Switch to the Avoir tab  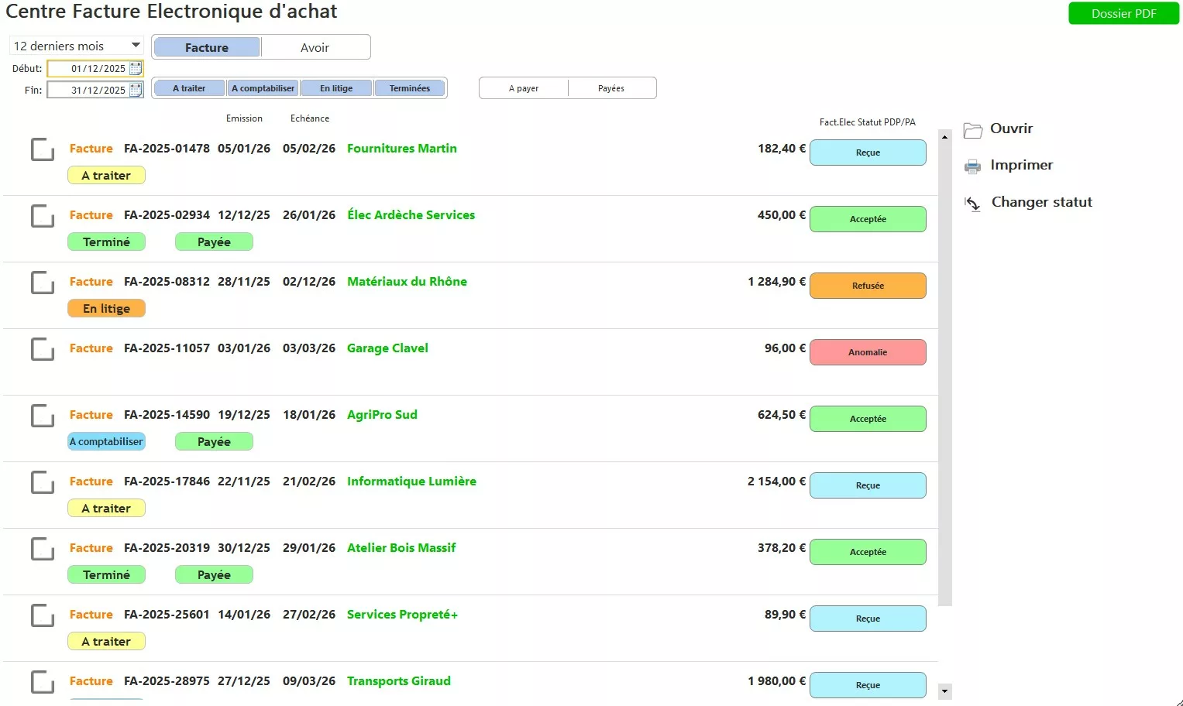click(x=315, y=47)
